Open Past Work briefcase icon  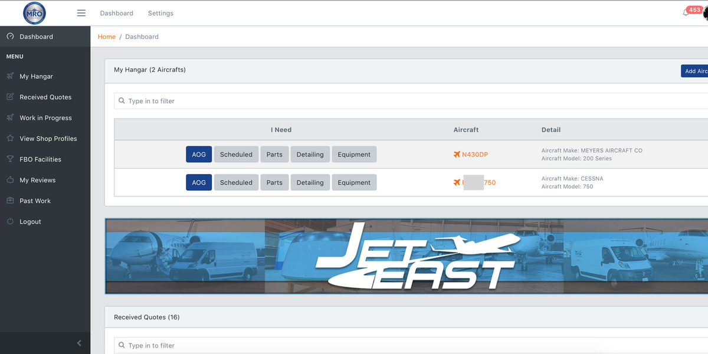coord(10,201)
